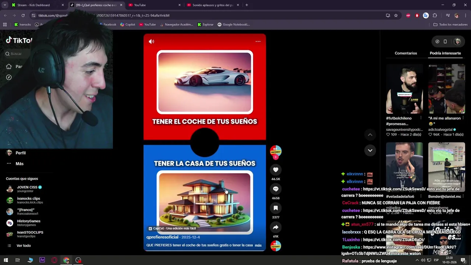Like the video with the heart icon
Screen dimensions: 471x265
point(276,170)
